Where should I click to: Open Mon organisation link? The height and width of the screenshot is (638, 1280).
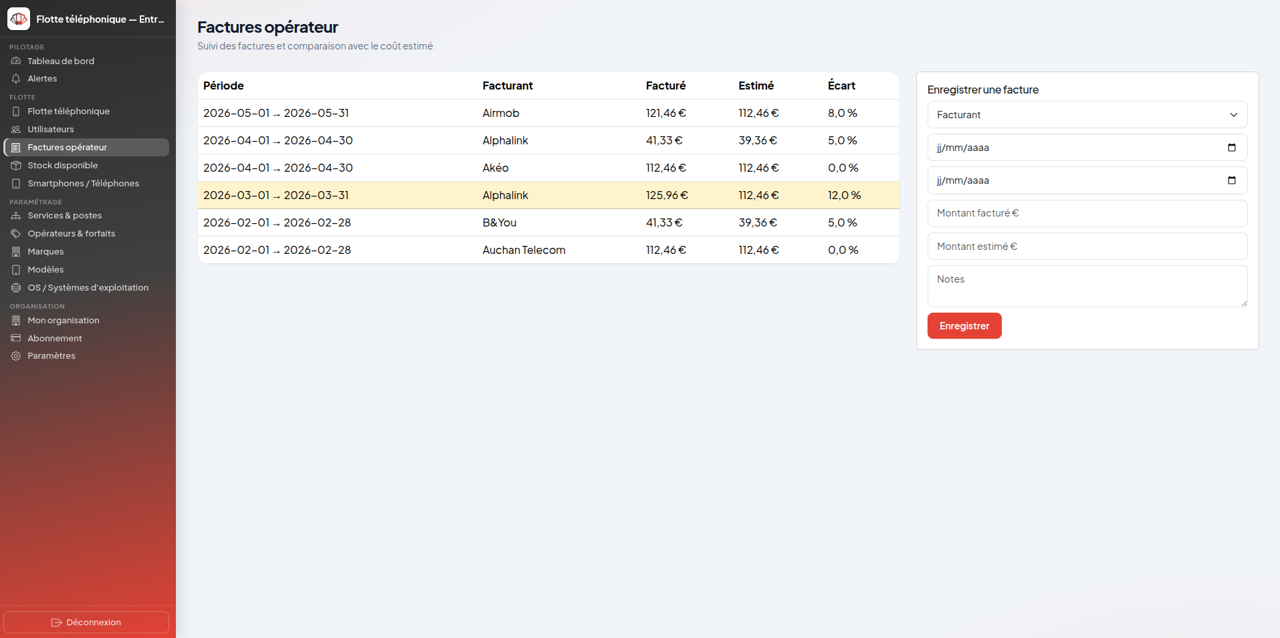tap(86, 321)
